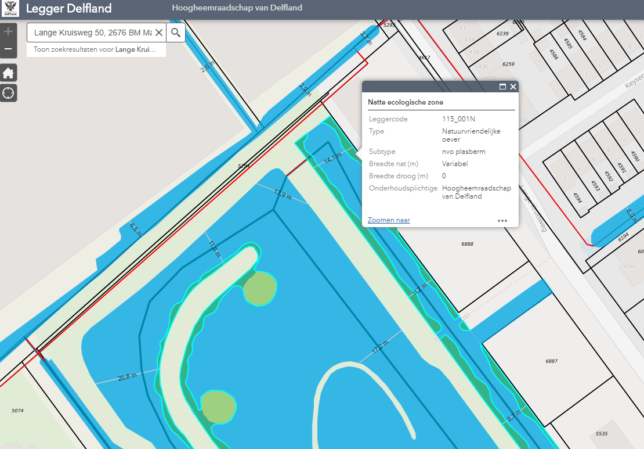Image resolution: width=644 pixels, height=449 pixels.
Task: Click the 'Zoomen naar' link
Action: tap(389, 220)
